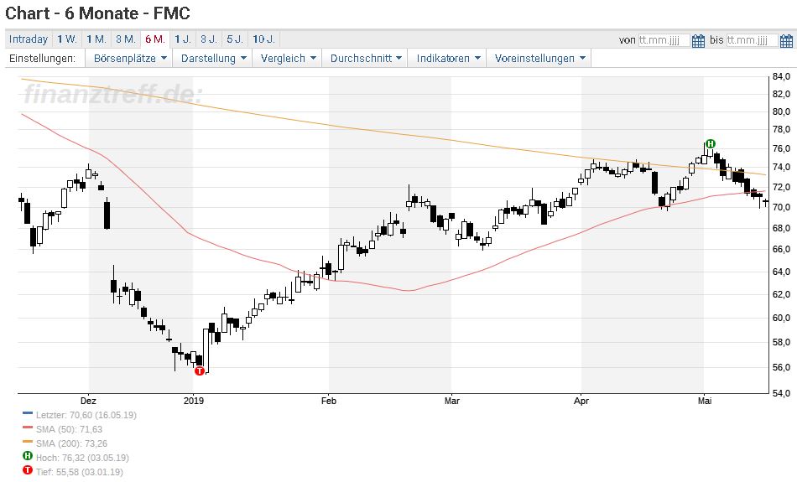Select the 6 M. time range tab
This screenshot has height=482, width=797.
(155, 39)
